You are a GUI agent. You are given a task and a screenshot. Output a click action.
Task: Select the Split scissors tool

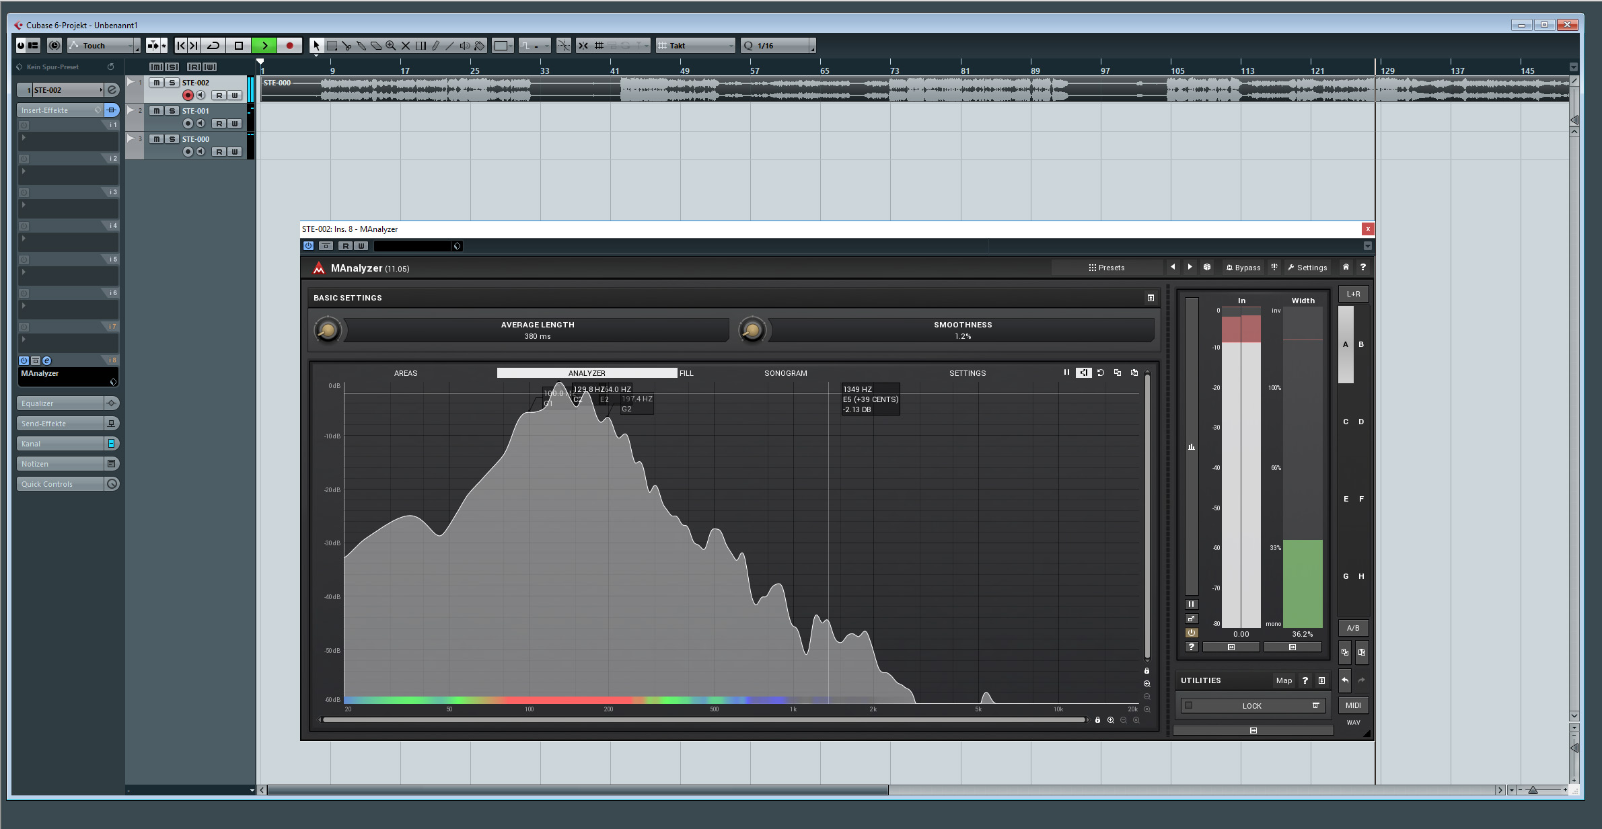[347, 46]
